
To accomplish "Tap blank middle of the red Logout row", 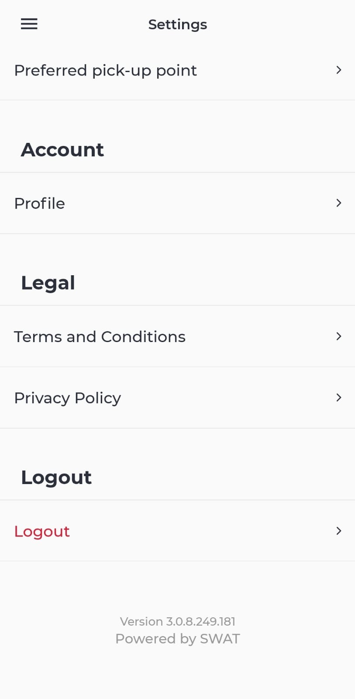I will pyautogui.click(x=196, y=531).
